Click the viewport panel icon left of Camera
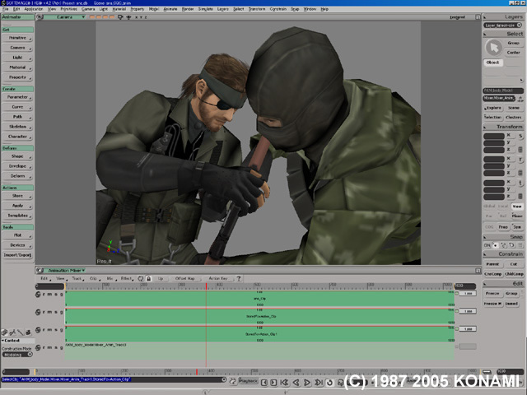 [40, 16]
